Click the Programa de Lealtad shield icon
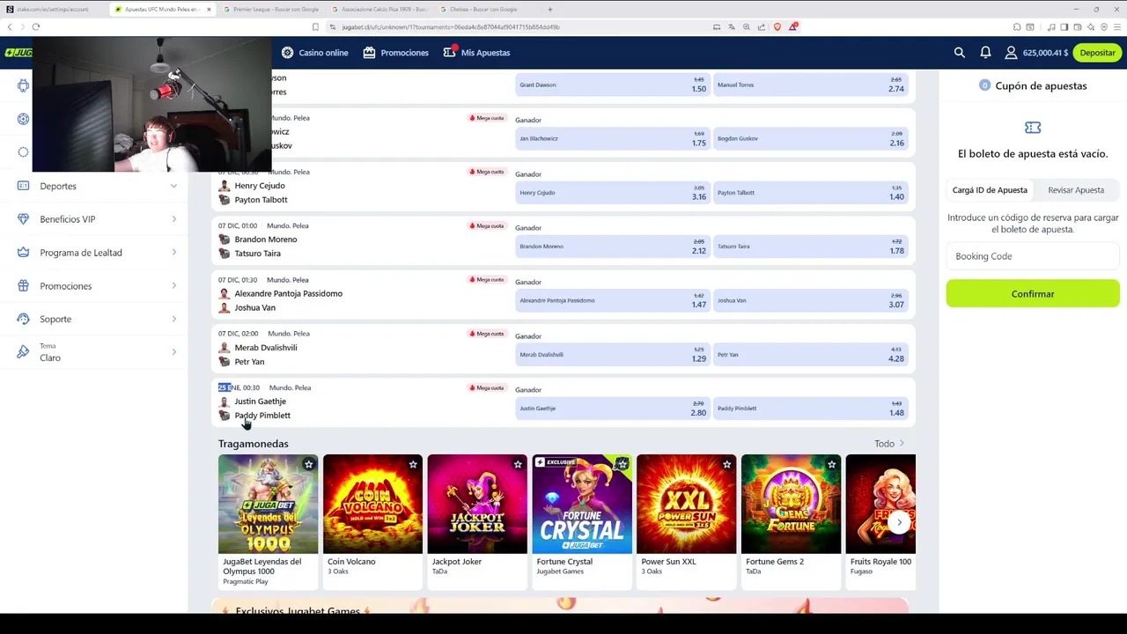1127x634 pixels. click(x=23, y=253)
